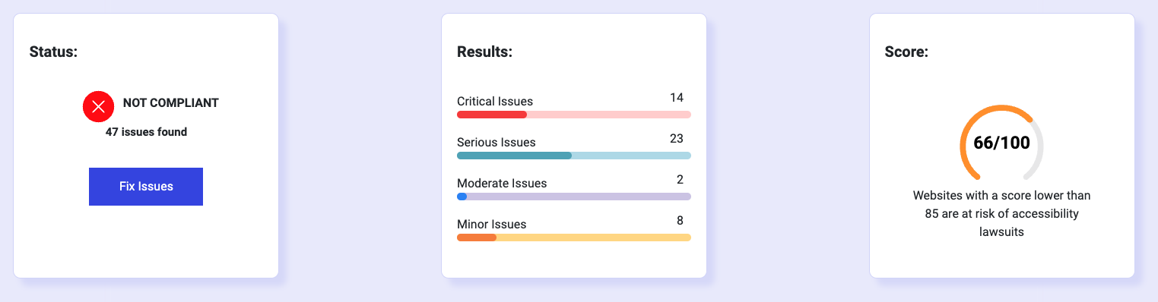Screen dimensions: 1158x302
Task: Click the moderate issues count 2
Action: [x=680, y=180]
